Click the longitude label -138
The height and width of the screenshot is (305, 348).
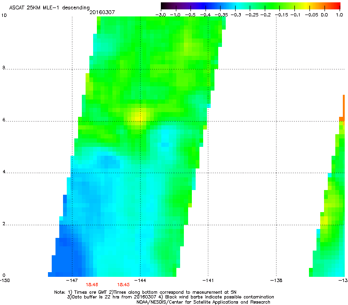277,281
